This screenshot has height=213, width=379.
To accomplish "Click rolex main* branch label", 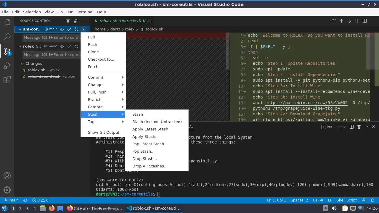I will tap(50, 46).
